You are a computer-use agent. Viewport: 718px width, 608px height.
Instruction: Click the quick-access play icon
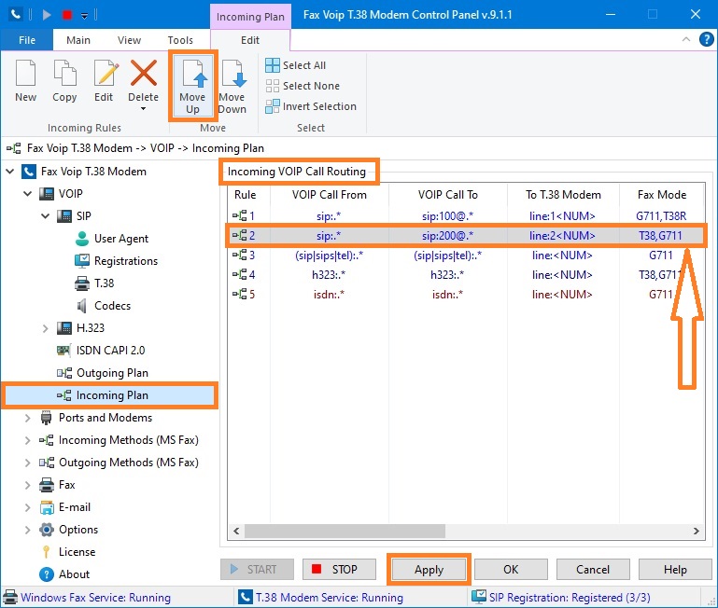[x=47, y=15]
